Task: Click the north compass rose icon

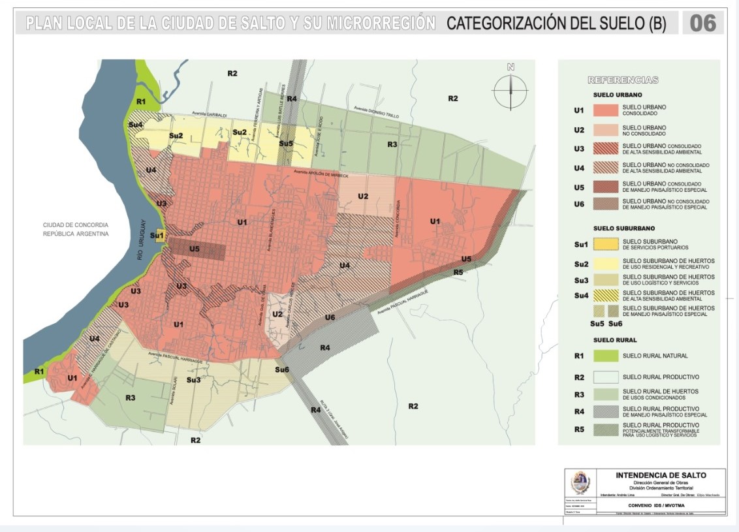Action: click(511, 91)
